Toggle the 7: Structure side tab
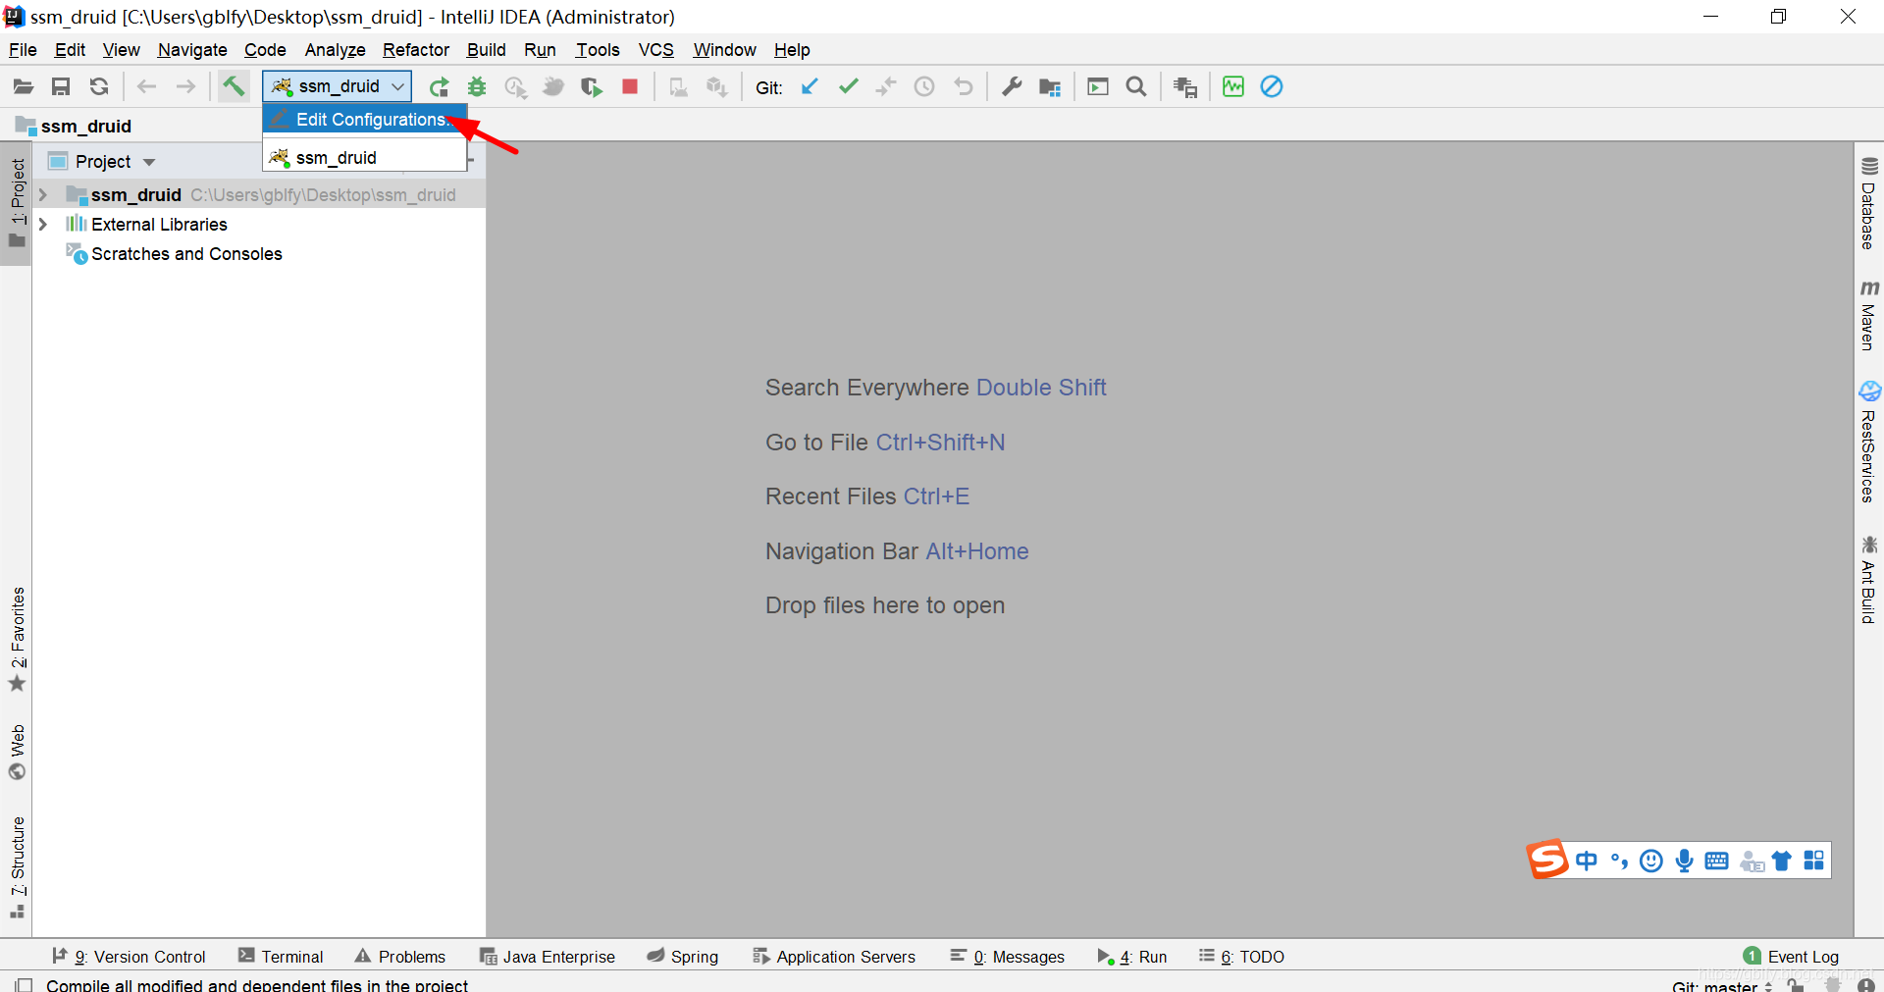Viewport: 1884px width, 992px height. pyautogui.click(x=17, y=867)
